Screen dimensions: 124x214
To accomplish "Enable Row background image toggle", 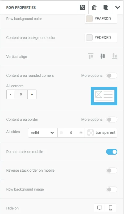I will 112,189.
